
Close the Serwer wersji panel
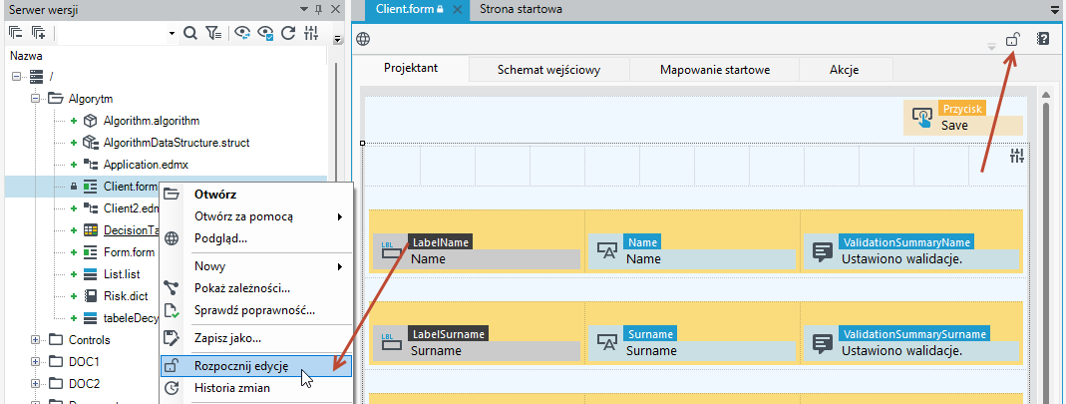pos(335,9)
